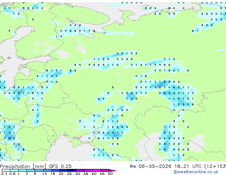226x175 pixels.
Task: Choose the 10–15 mm legend color box
Action: point(47,170)
